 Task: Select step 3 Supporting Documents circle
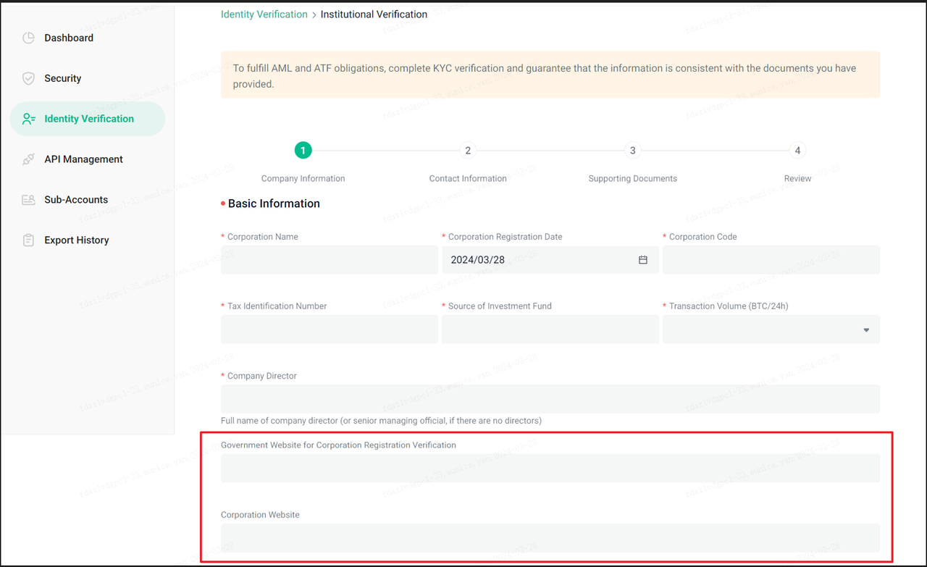(632, 151)
